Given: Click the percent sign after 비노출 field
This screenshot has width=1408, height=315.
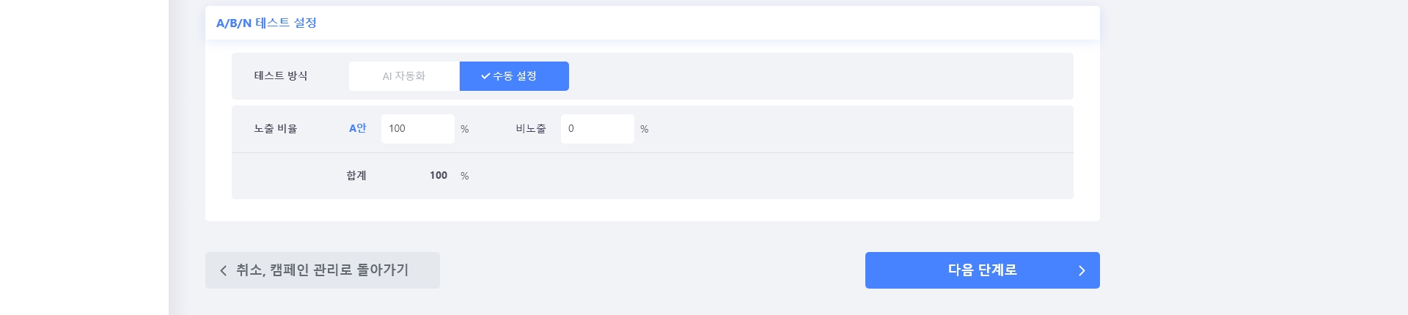Looking at the screenshot, I should tap(645, 130).
